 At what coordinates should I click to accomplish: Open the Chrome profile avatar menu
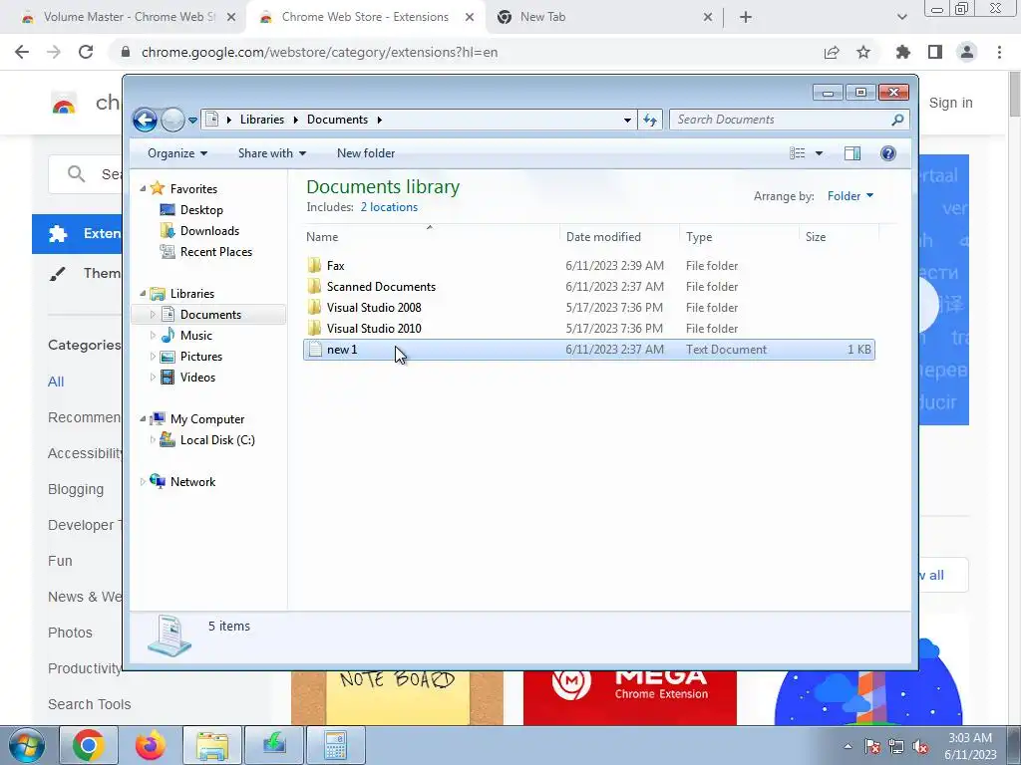pos(967,52)
